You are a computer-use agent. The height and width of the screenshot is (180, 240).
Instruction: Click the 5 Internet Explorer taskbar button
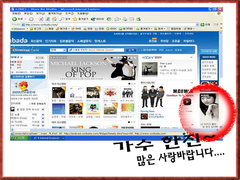[48, 138]
